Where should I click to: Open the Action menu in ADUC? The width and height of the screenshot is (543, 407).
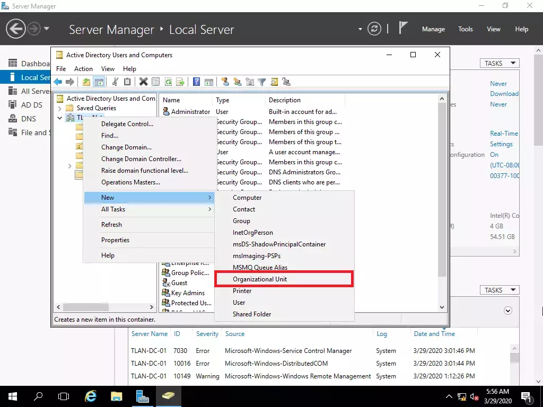click(x=83, y=69)
